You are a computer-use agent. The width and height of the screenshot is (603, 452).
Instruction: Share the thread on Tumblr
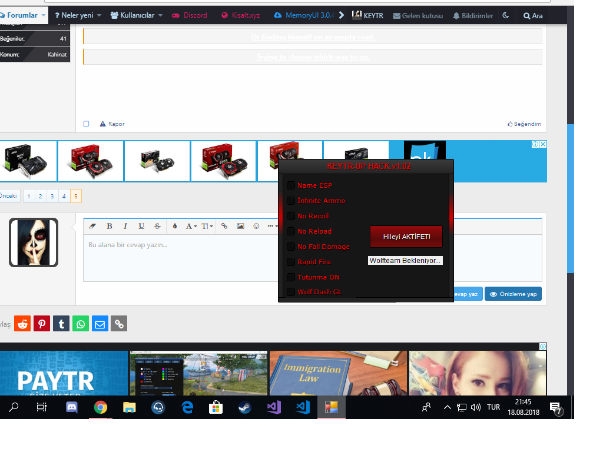pos(61,324)
